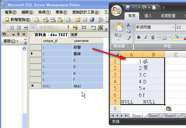This screenshot has width=186, height=128.
Task: Click the Excel Office button
Action: pos(116,10)
